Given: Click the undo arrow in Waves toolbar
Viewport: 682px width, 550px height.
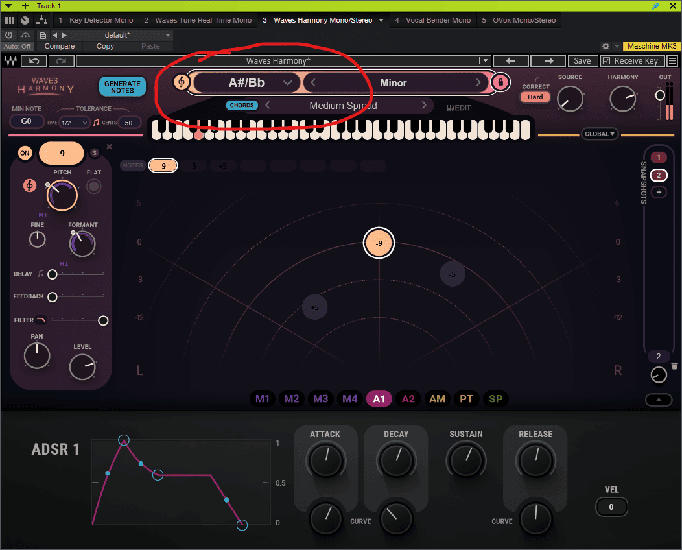Looking at the screenshot, I should point(34,61).
